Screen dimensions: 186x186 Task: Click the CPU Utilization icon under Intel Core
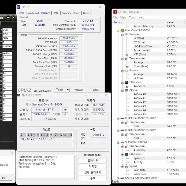127,83
